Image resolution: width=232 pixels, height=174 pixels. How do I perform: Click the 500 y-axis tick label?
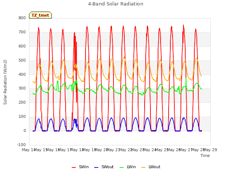tap(22, 61)
